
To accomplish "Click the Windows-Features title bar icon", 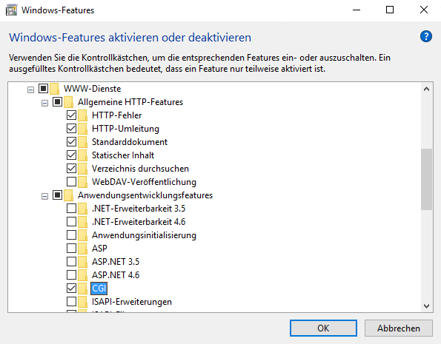I will (11, 10).
